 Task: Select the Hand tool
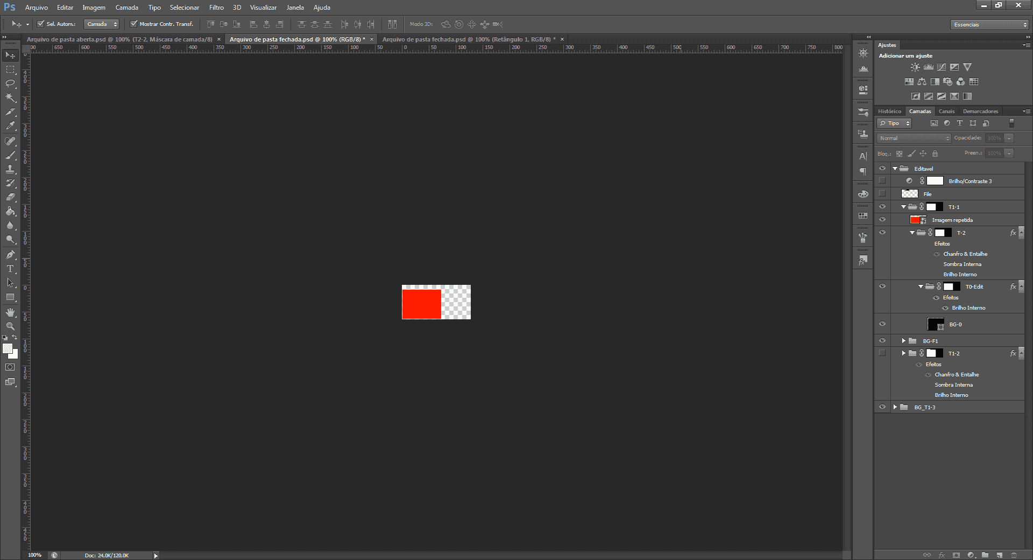click(10, 312)
